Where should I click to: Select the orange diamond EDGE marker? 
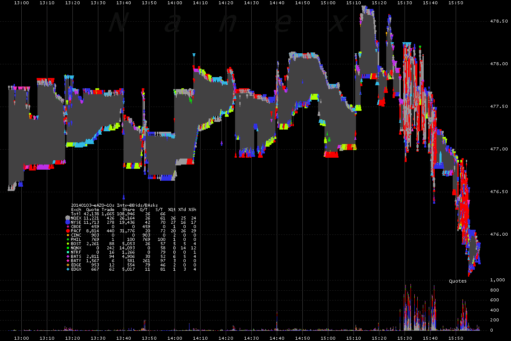click(x=68, y=265)
